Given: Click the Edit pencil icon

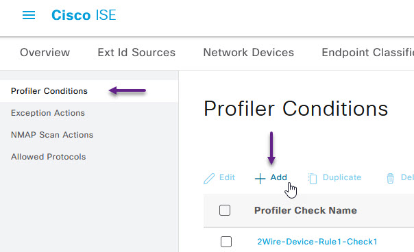Looking at the screenshot, I should (209, 178).
